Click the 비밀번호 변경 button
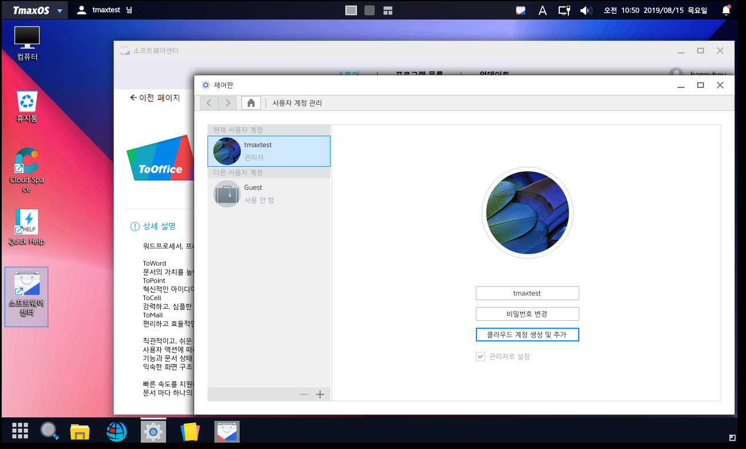 (527, 314)
